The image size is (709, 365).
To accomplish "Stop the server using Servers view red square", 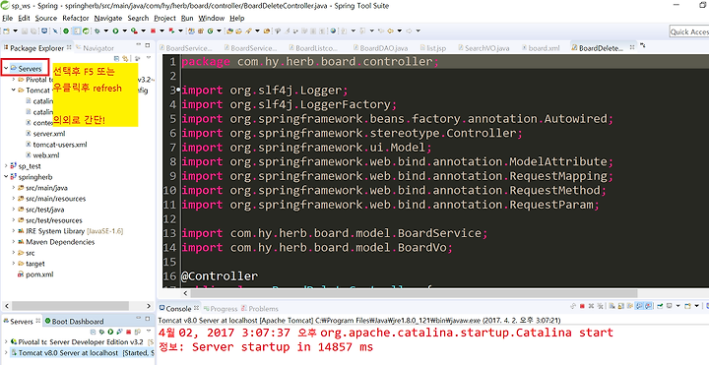I will pos(128,332).
